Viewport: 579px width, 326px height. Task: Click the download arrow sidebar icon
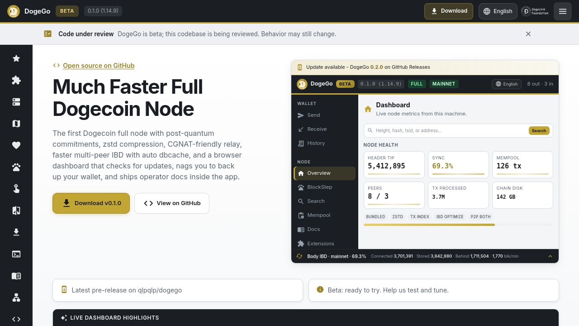coord(16,232)
